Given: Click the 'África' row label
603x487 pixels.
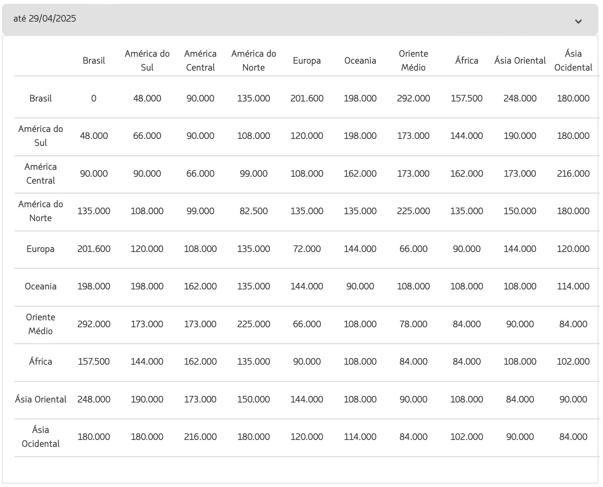Looking at the screenshot, I should point(41,362).
